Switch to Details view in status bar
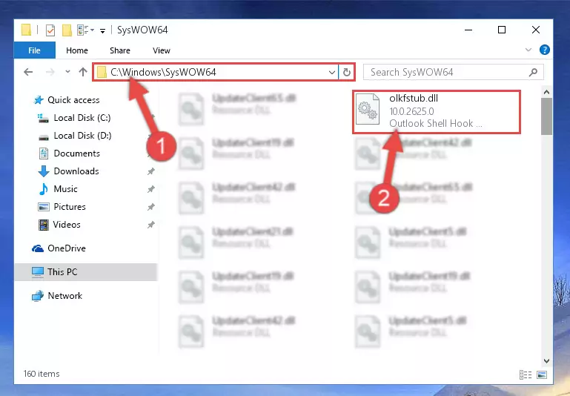The height and width of the screenshot is (396, 570). coord(526,374)
